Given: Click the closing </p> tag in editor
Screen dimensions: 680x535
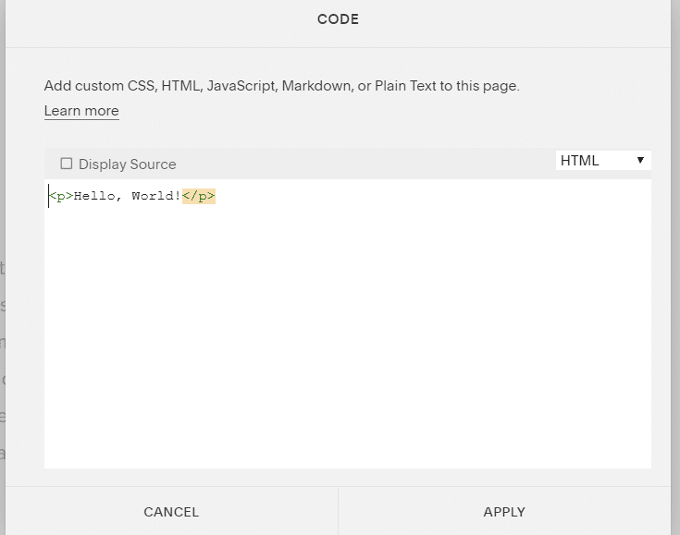Looking at the screenshot, I should point(199,196).
